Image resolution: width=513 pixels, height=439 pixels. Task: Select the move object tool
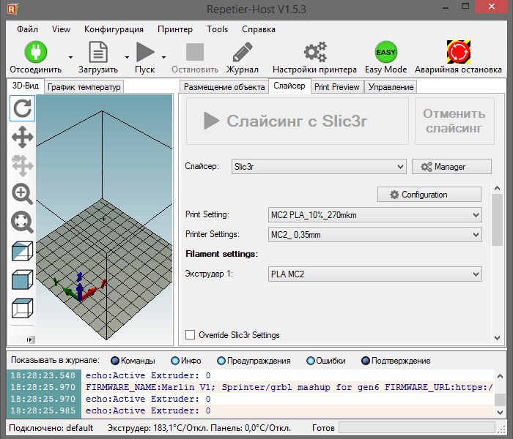pos(22,165)
